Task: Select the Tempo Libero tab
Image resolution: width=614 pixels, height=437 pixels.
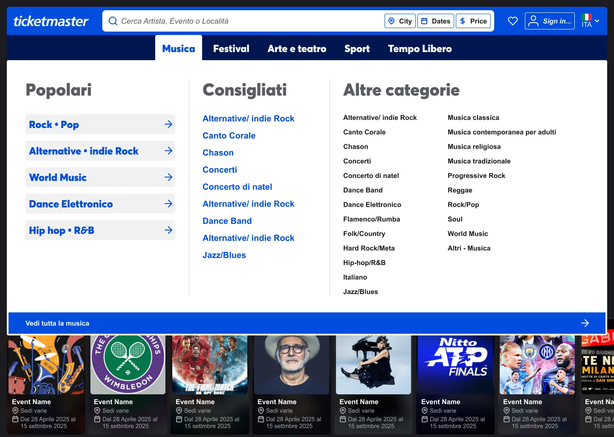Action: 420,48
